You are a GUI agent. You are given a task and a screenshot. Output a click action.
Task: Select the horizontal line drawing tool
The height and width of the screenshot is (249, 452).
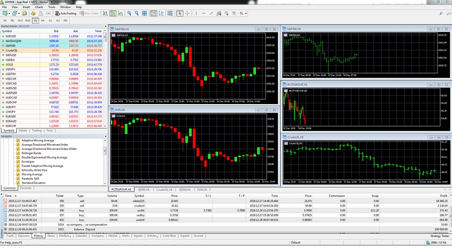203,13
